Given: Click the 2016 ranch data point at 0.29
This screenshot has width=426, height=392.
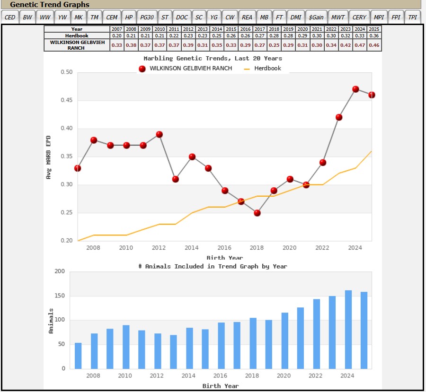Looking at the screenshot, I should pos(225,191).
